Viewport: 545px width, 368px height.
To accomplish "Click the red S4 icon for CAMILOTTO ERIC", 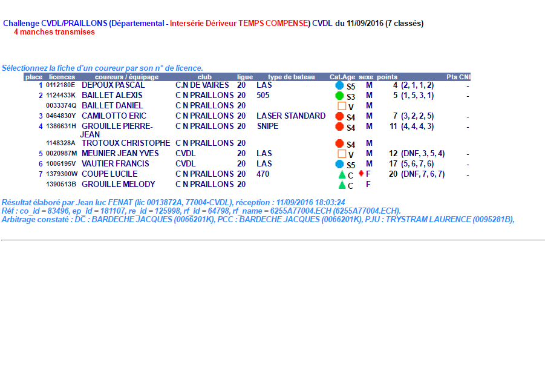I will point(339,116).
